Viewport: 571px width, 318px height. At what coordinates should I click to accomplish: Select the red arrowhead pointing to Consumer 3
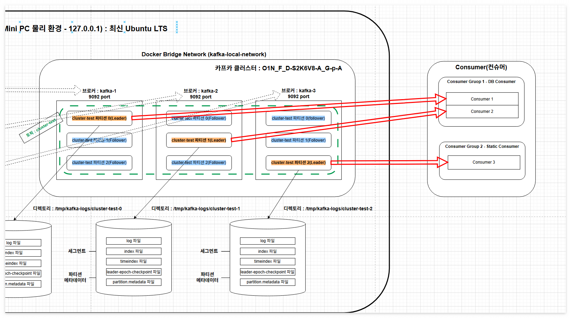point(443,162)
